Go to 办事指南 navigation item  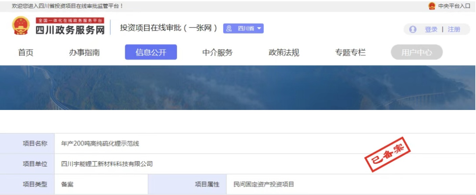click(x=84, y=53)
